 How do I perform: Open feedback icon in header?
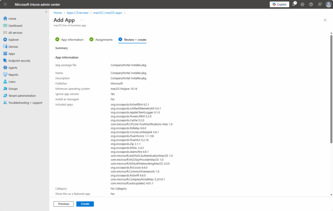320,4
